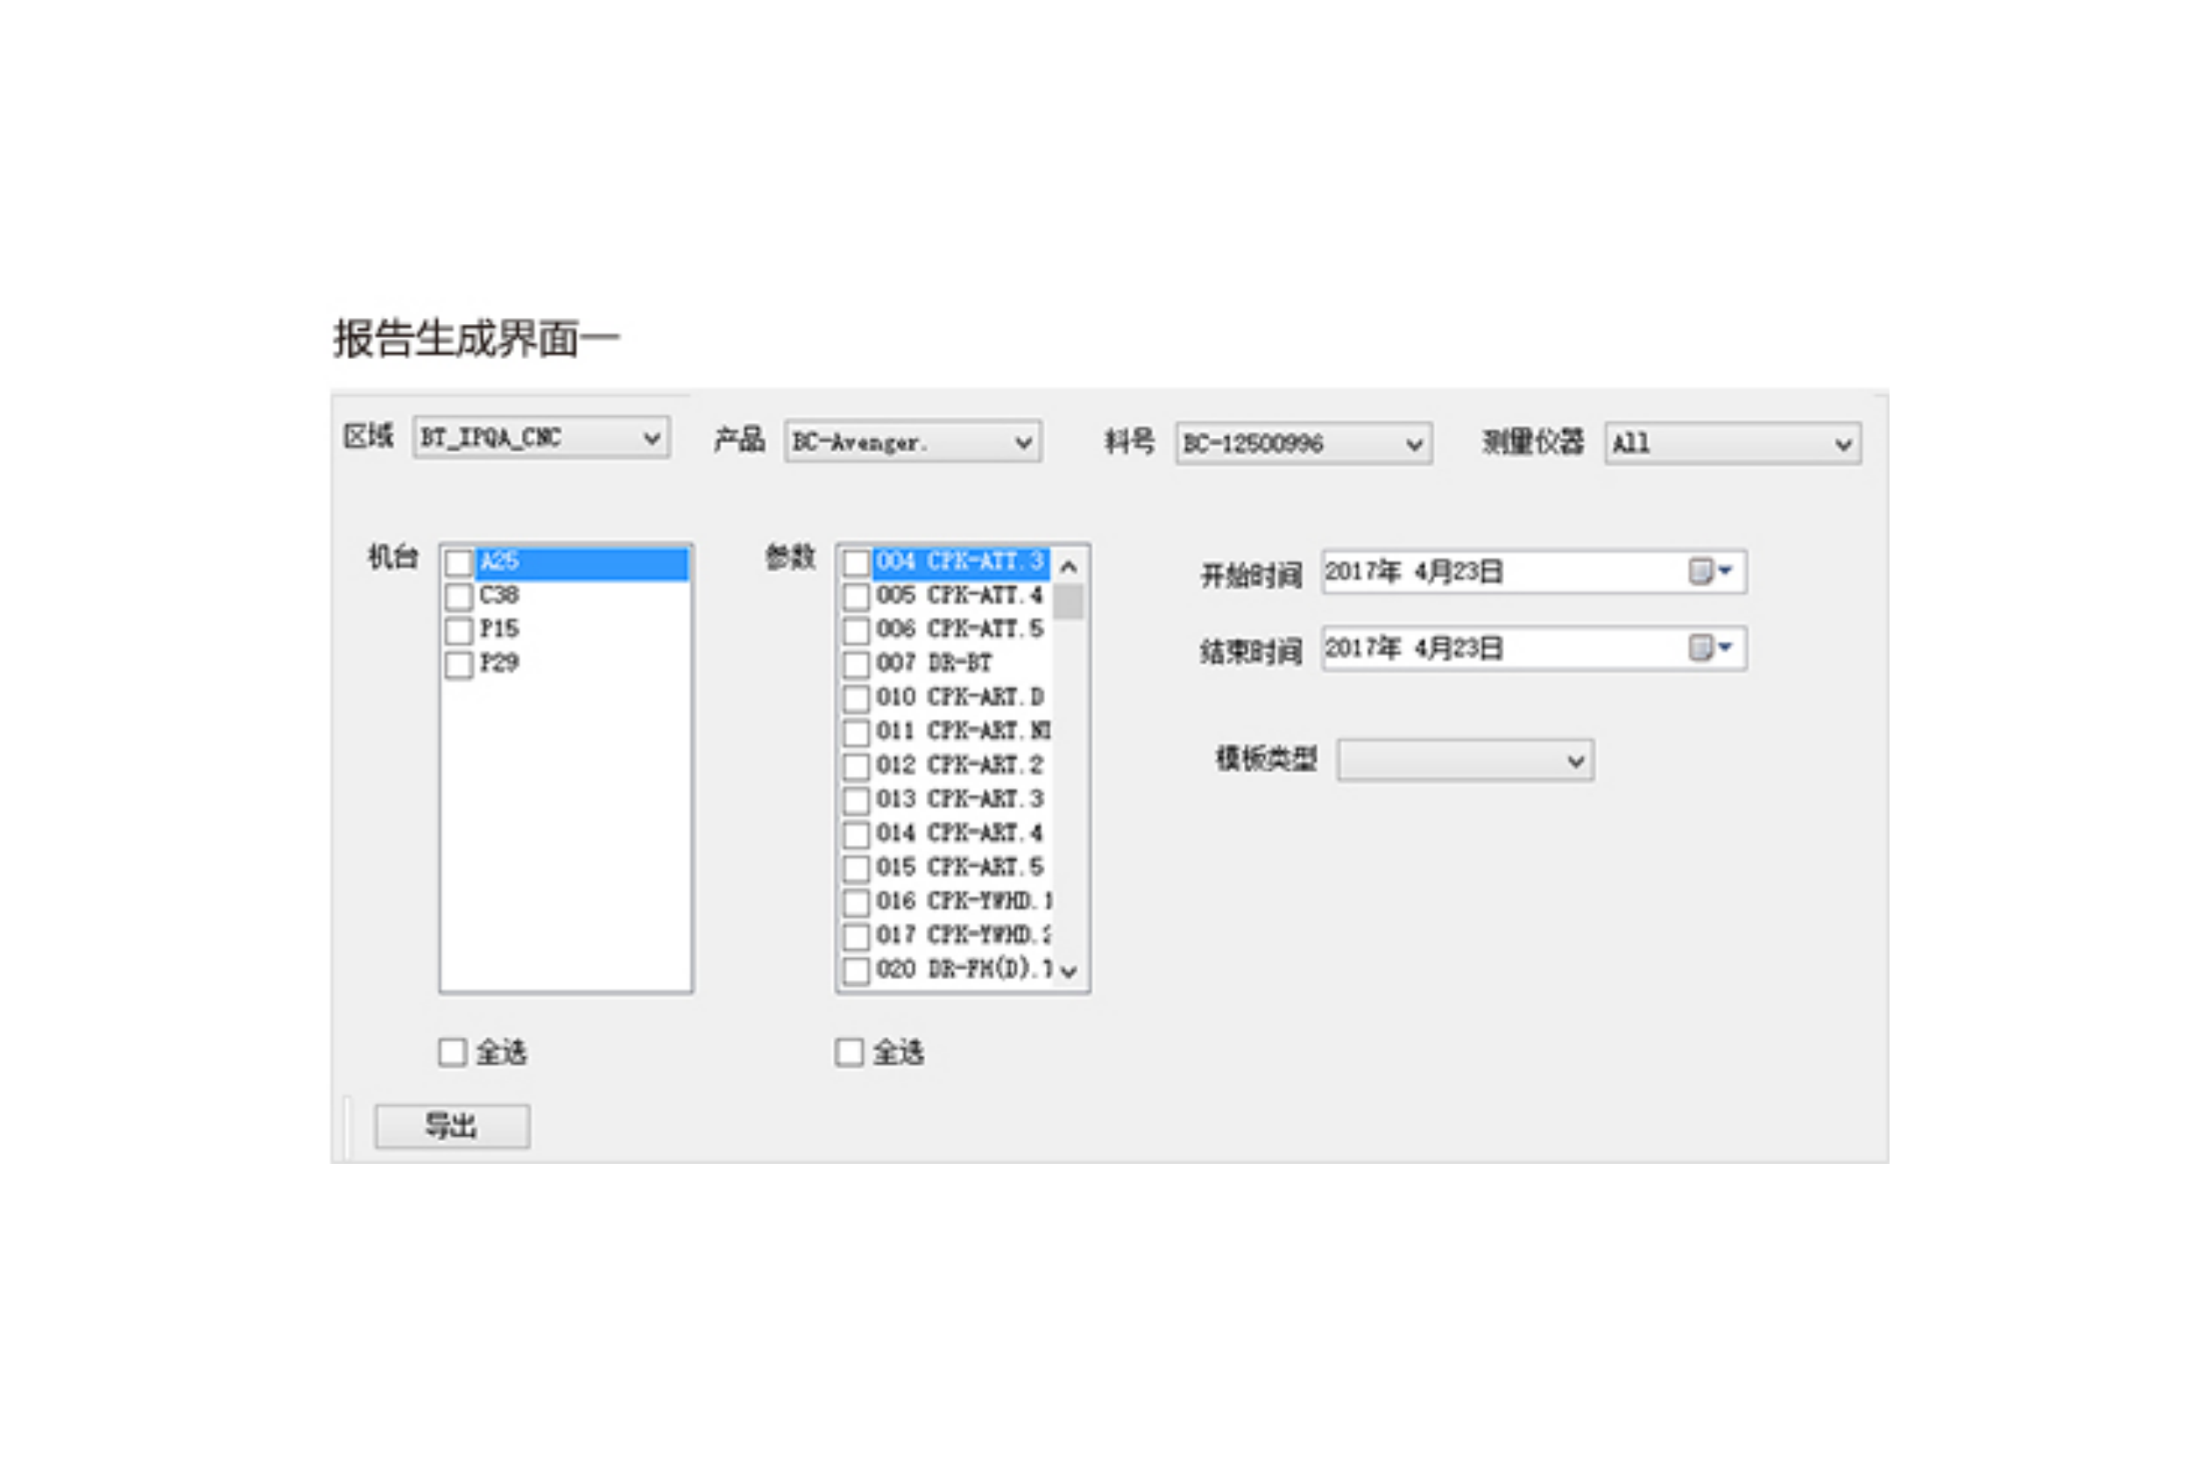2190x1459 pixels.
Task: Check parameter 016 CPK-YWHD.1
Action: (x=856, y=902)
